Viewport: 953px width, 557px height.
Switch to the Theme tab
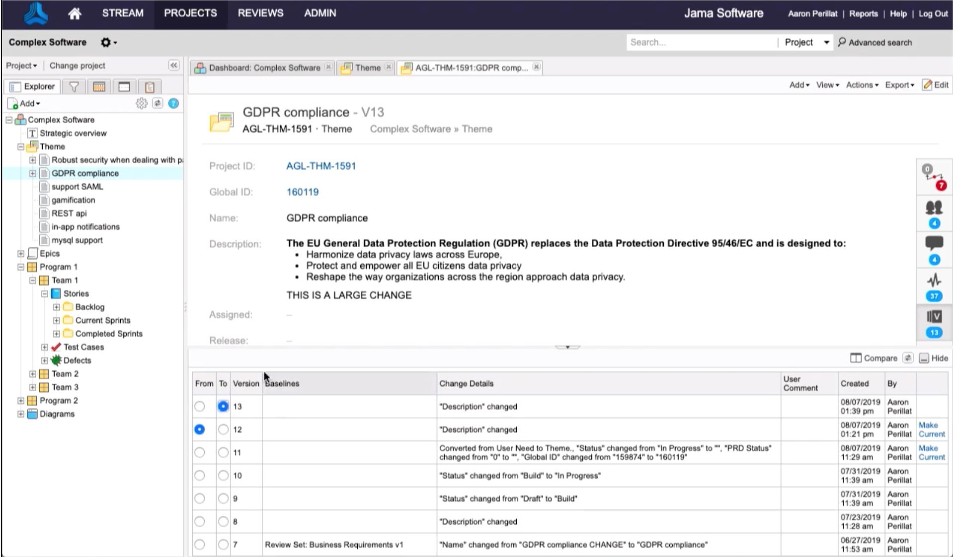pyautogui.click(x=367, y=68)
